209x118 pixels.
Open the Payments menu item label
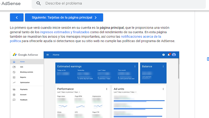(x=24, y=89)
